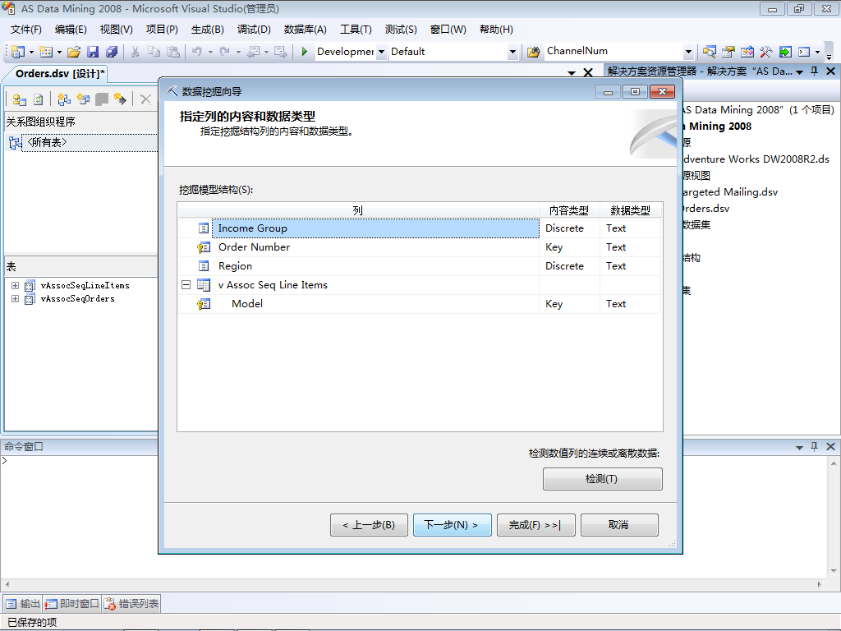Click the Copy icon in toolbar
This screenshot has width=841, height=631.
(154, 52)
